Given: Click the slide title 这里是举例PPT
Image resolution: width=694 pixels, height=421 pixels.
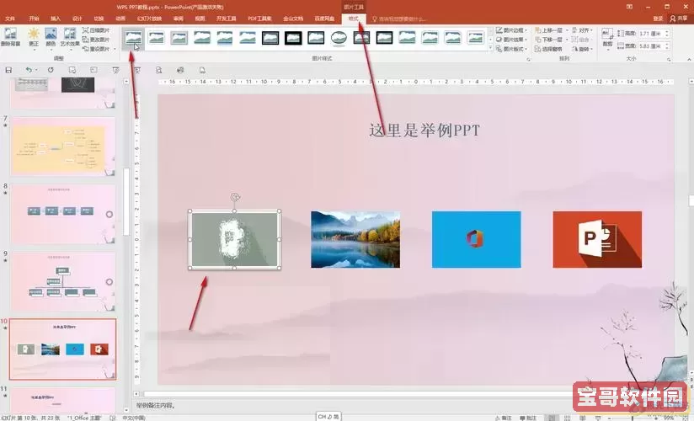Looking at the screenshot, I should coord(424,131).
